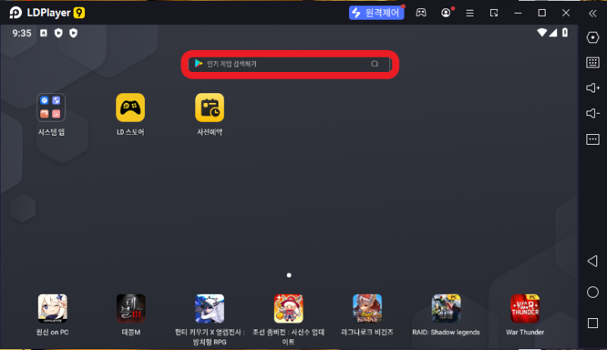Screen dimensions: 607x350
Task: Open the 원격제어 remote control button
Action: coord(376,13)
